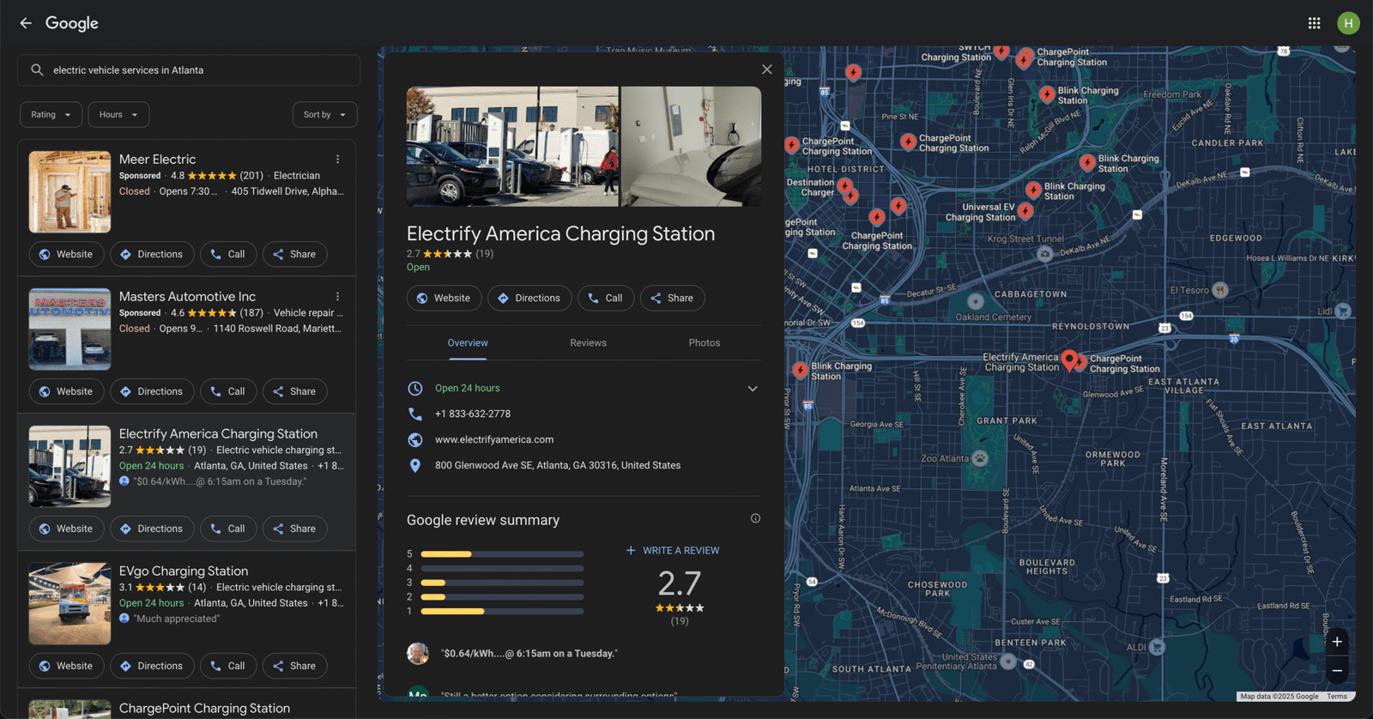Click the 5-star rating bar
Screen dimensions: 1373x719
click(502, 554)
